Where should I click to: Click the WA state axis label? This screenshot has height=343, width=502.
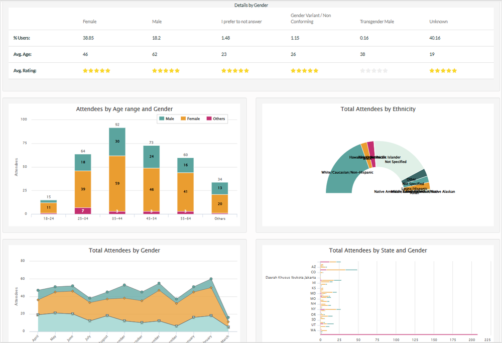(x=313, y=330)
